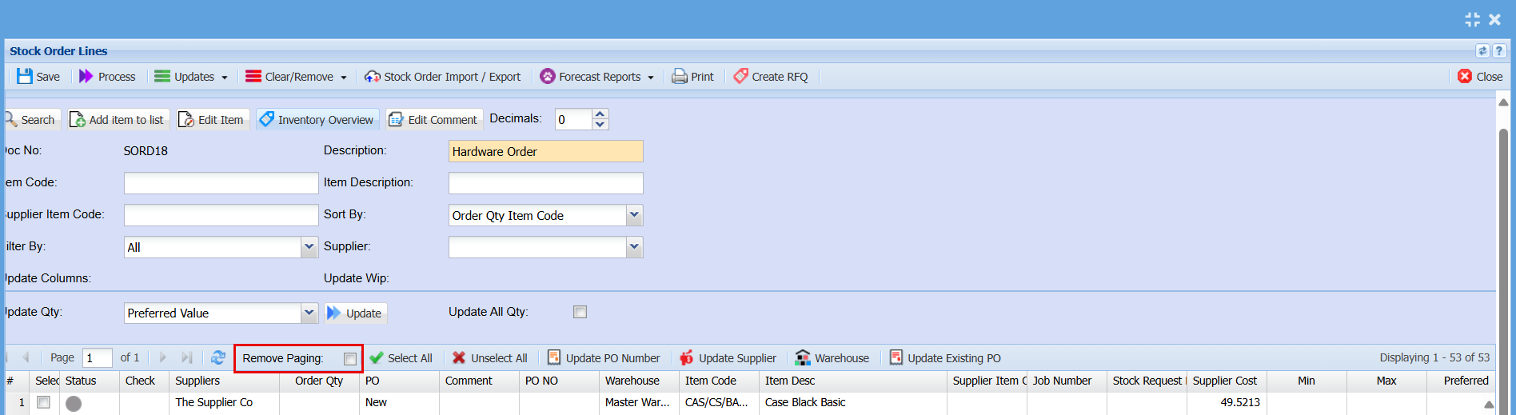Click Select All
The image size is (1516, 415).
point(401,358)
